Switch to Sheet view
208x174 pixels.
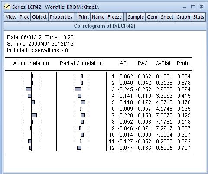pyautogui.click(x=167, y=17)
